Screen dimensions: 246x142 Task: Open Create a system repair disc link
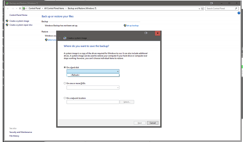coord(21,25)
